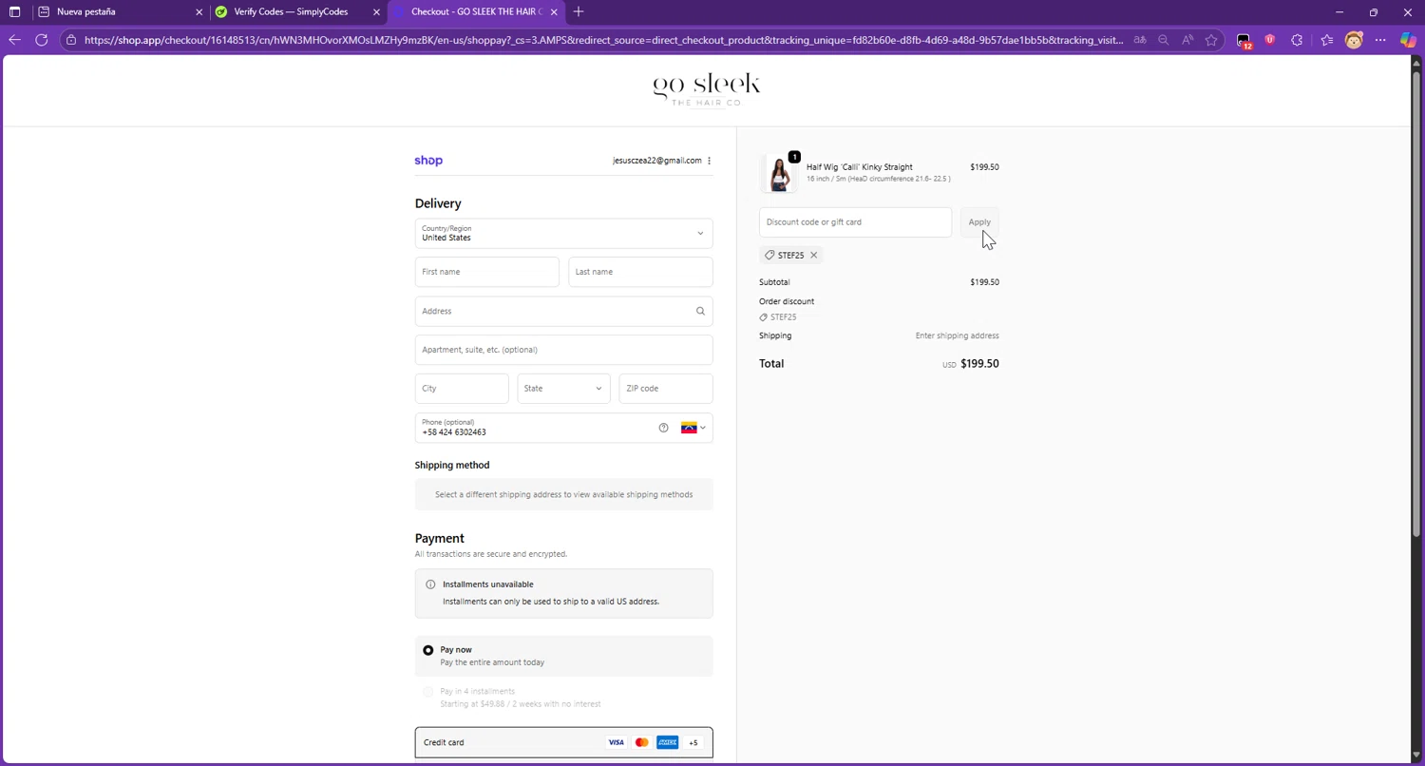Open the browser profile avatar

point(1354,40)
